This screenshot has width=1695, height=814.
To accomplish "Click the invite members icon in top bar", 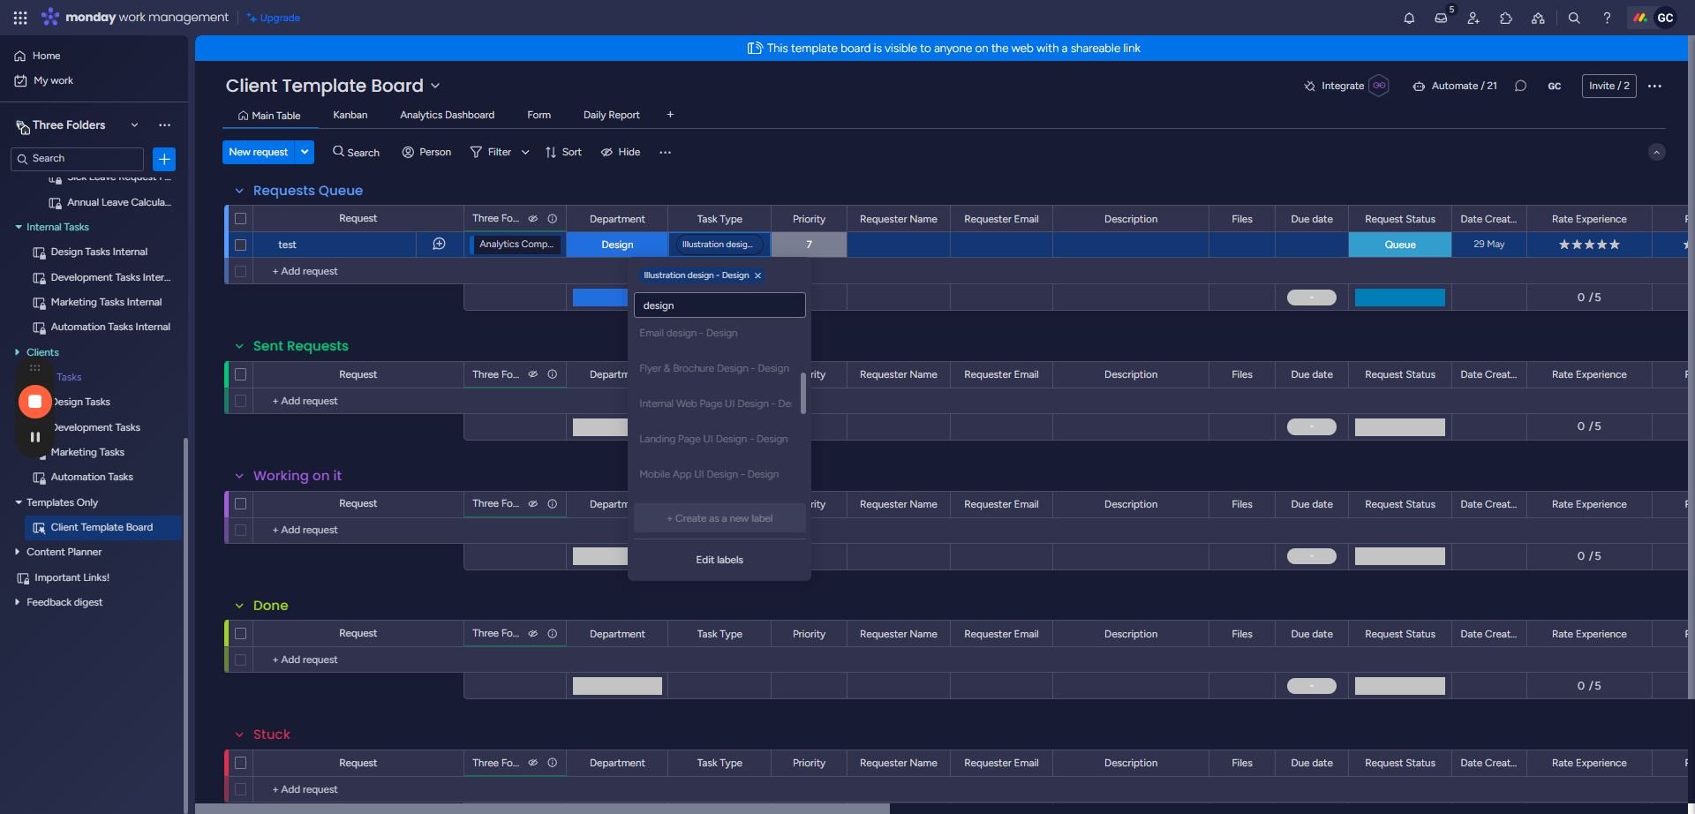I will pos(1473,18).
